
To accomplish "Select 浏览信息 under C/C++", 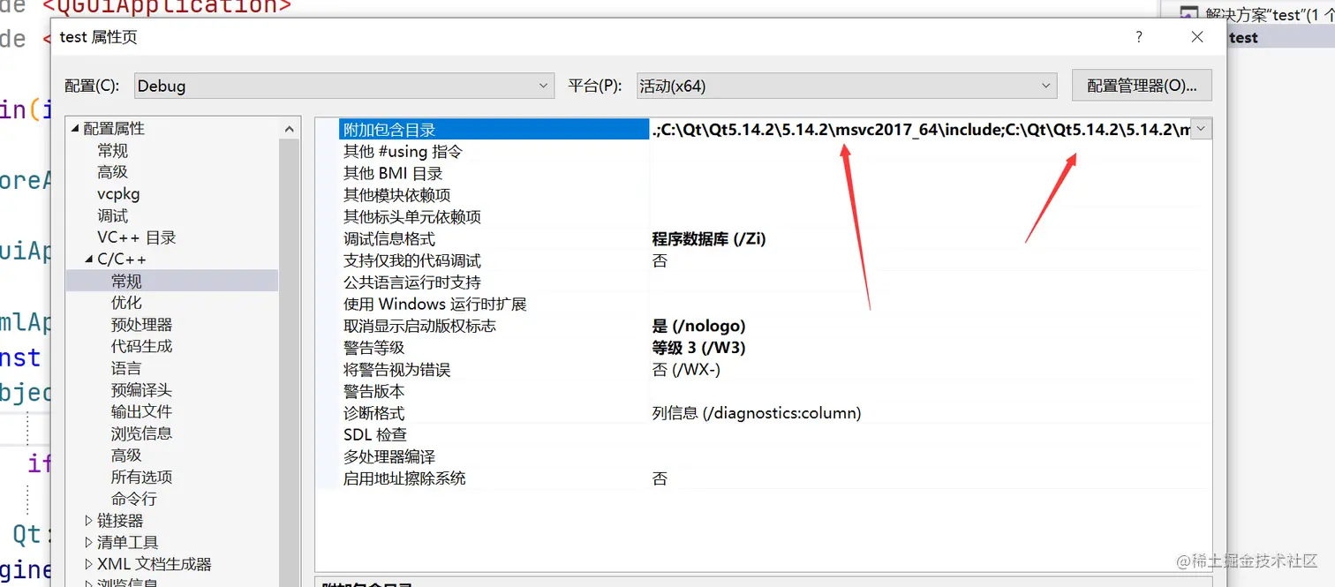I will (141, 433).
